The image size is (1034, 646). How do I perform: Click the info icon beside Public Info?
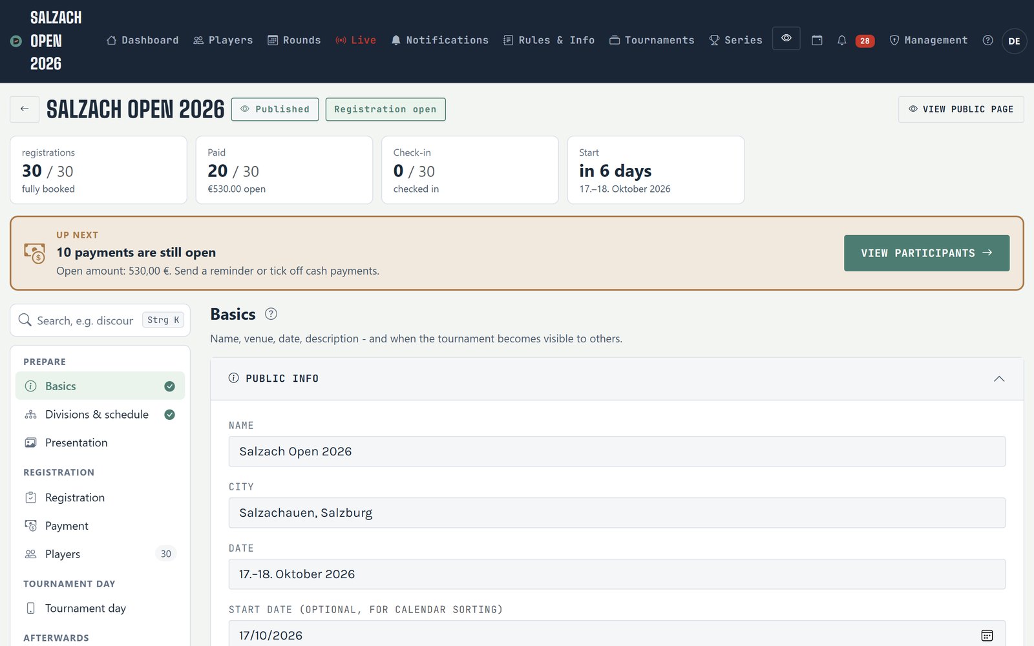point(234,378)
